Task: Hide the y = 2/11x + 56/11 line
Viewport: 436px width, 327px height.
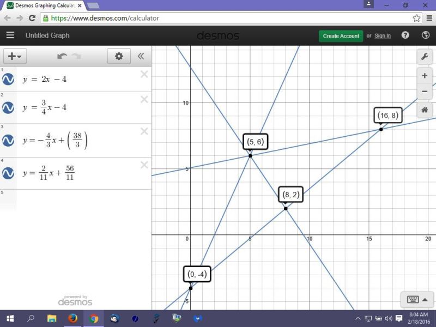Action: tap(8, 173)
